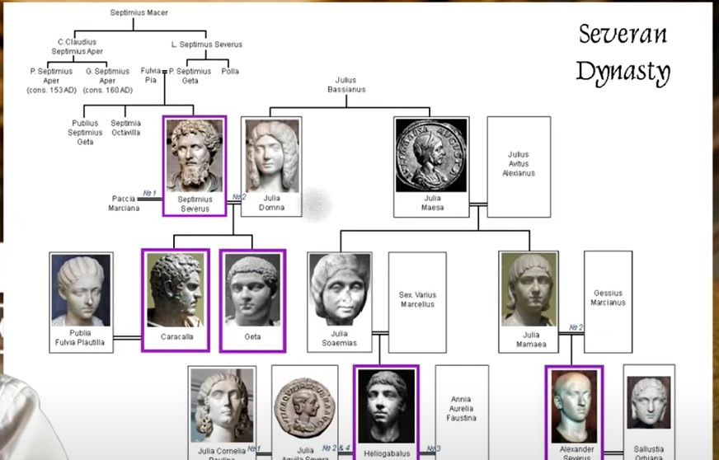Select the Paccia Marciana name label
This screenshot has width=719, height=460.
point(126,204)
